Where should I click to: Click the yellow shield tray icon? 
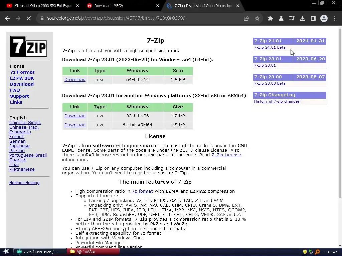point(305,252)
